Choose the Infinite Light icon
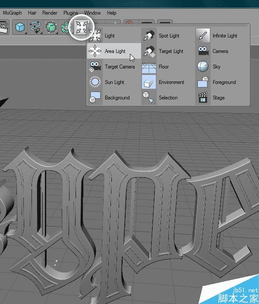The width and height of the screenshot is (259, 304). [203, 35]
